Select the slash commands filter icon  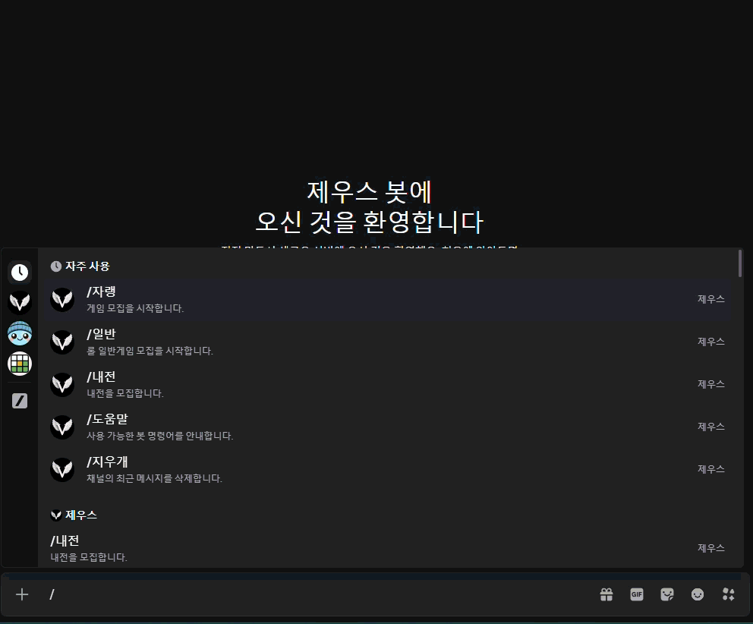tap(20, 401)
